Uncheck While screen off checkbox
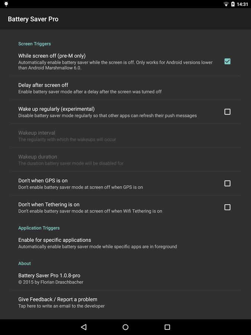251x335 pixels. click(x=227, y=61)
